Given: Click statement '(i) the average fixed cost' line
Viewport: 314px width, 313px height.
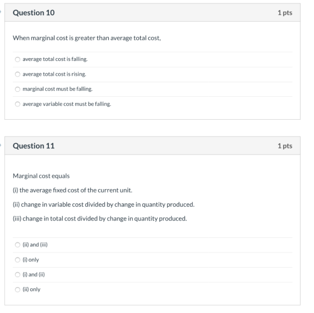Looking at the screenshot, I should (72, 190).
